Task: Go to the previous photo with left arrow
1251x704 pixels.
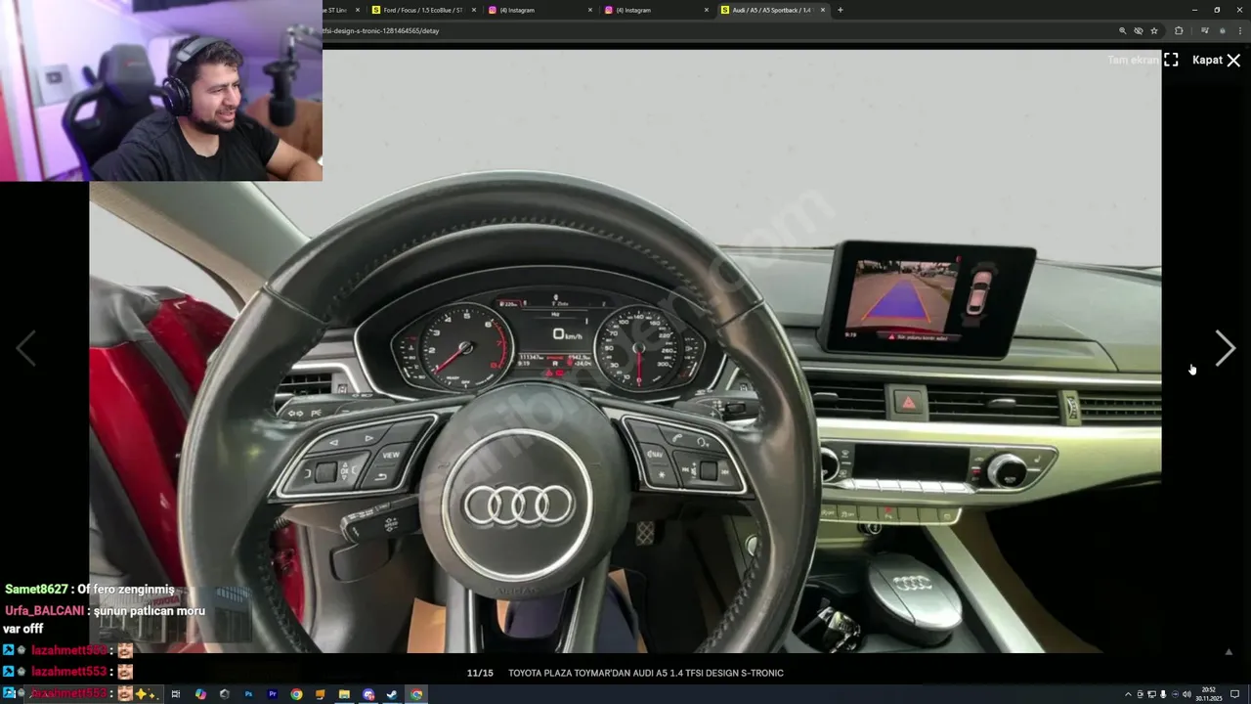Action: [25, 348]
